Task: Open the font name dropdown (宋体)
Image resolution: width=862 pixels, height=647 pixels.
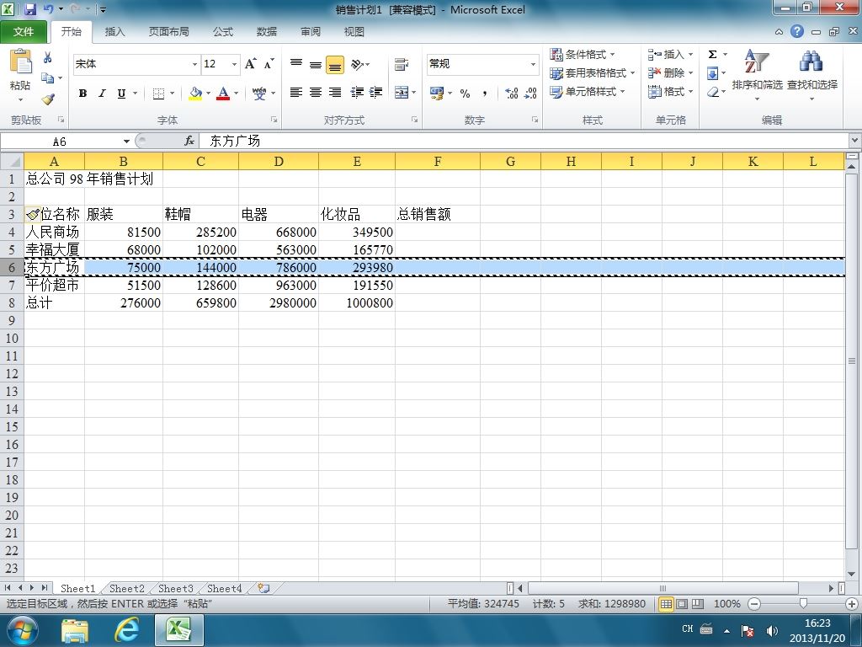Action: tap(194, 64)
